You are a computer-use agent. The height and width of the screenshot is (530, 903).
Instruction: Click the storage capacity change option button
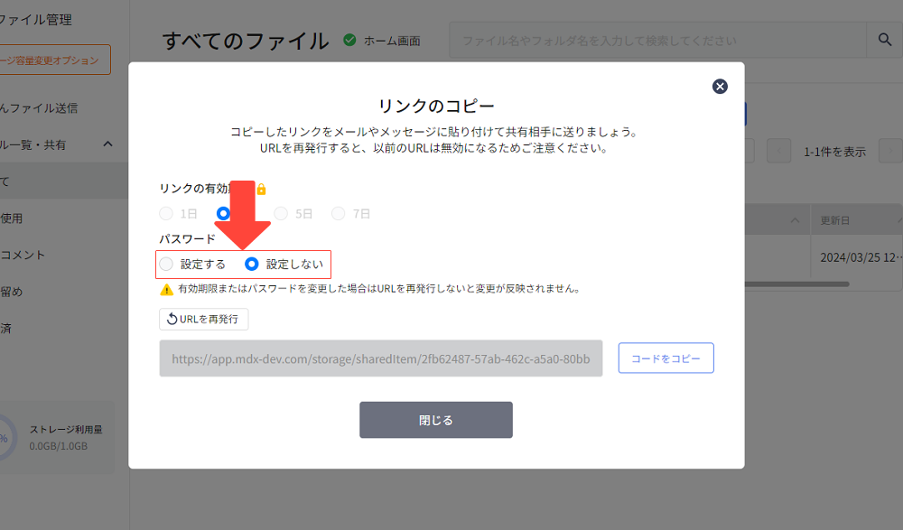tap(55, 60)
